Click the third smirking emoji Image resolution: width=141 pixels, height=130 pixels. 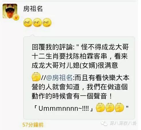pos(47,22)
